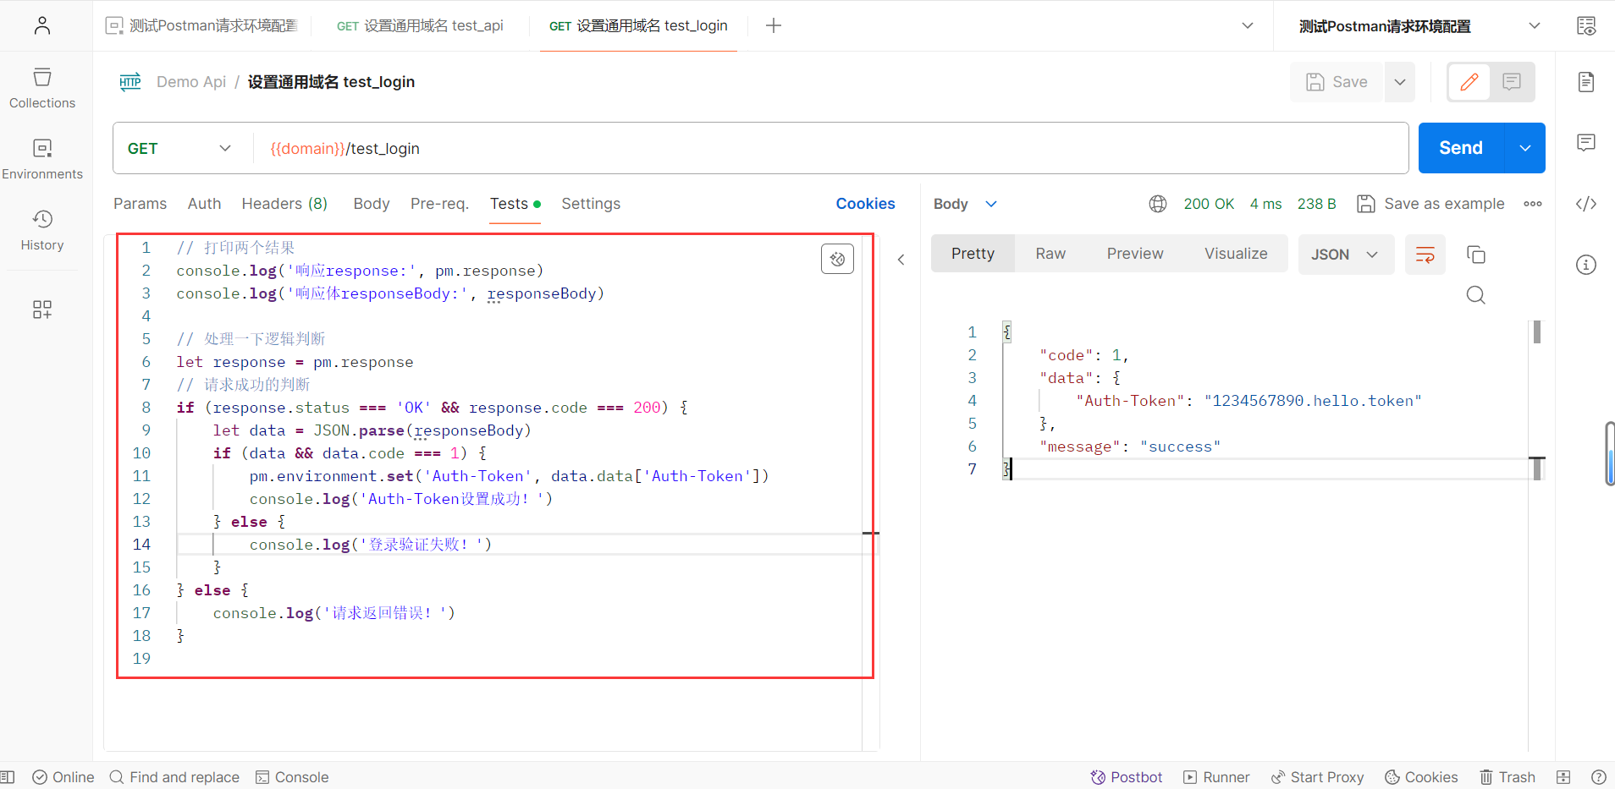Viewport: 1615px width, 789px height.
Task: Toggle edit mode with the pencil icon
Action: point(1470,82)
